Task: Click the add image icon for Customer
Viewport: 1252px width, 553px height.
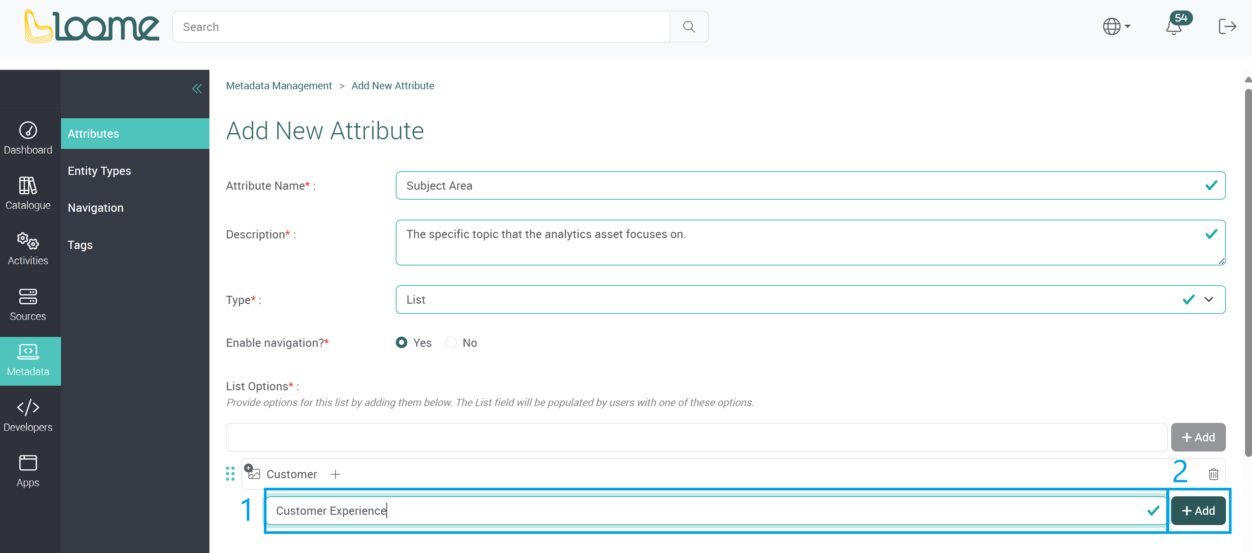Action: [x=252, y=471]
